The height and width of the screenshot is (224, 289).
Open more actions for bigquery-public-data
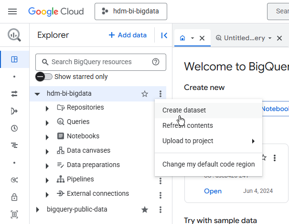pos(161,210)
